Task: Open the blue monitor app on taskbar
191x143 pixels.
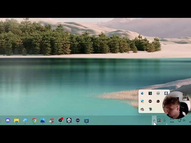Action: 25,120
